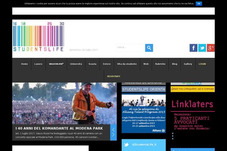The width and height of the screenshot is (227, 151).
Task: Open the Vita da studente menu
Action: [x=127, y=64]
